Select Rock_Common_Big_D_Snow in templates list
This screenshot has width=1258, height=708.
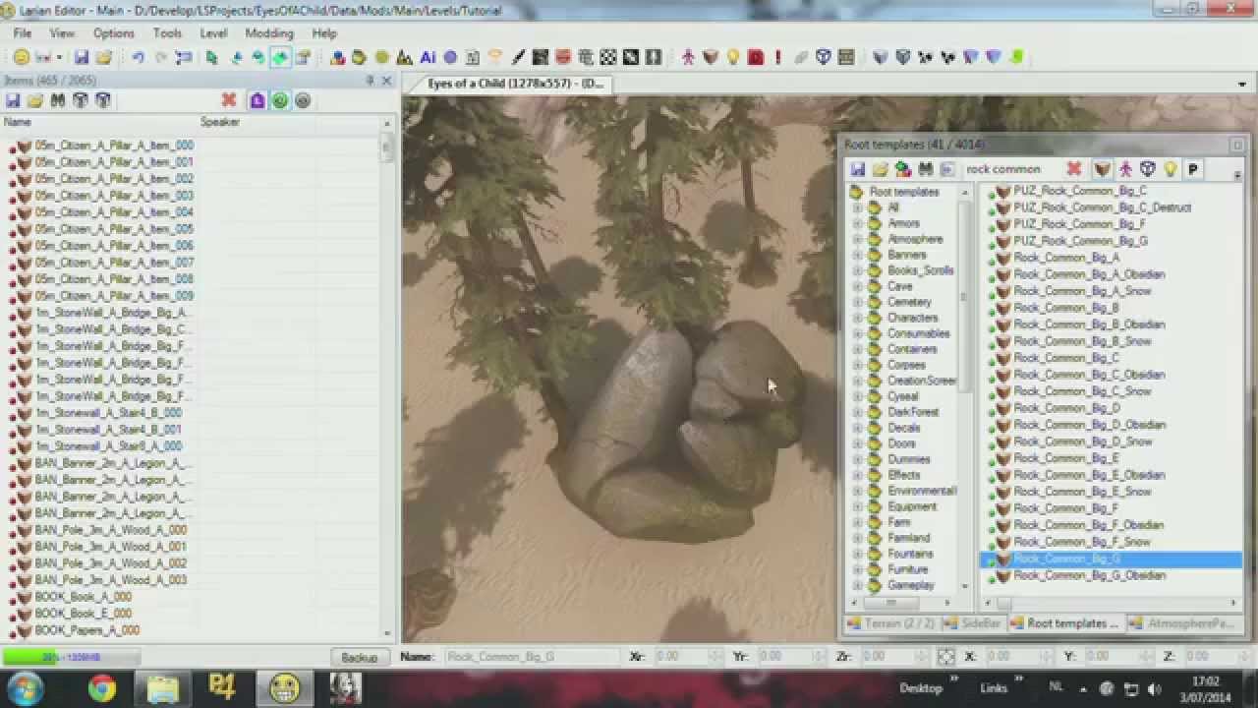[x=1083, y=442]
